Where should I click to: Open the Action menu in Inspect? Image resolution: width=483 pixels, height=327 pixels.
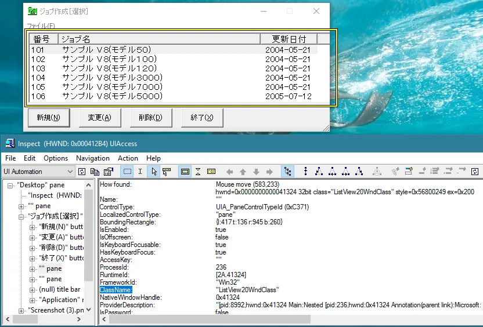tap(128, 158)
